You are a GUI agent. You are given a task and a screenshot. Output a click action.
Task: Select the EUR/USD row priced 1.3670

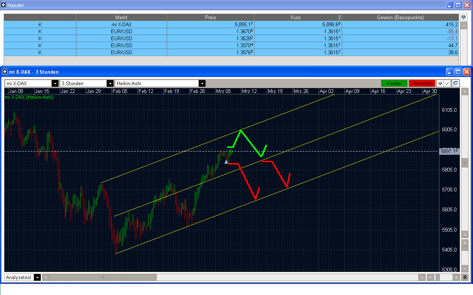pos(231,31)
